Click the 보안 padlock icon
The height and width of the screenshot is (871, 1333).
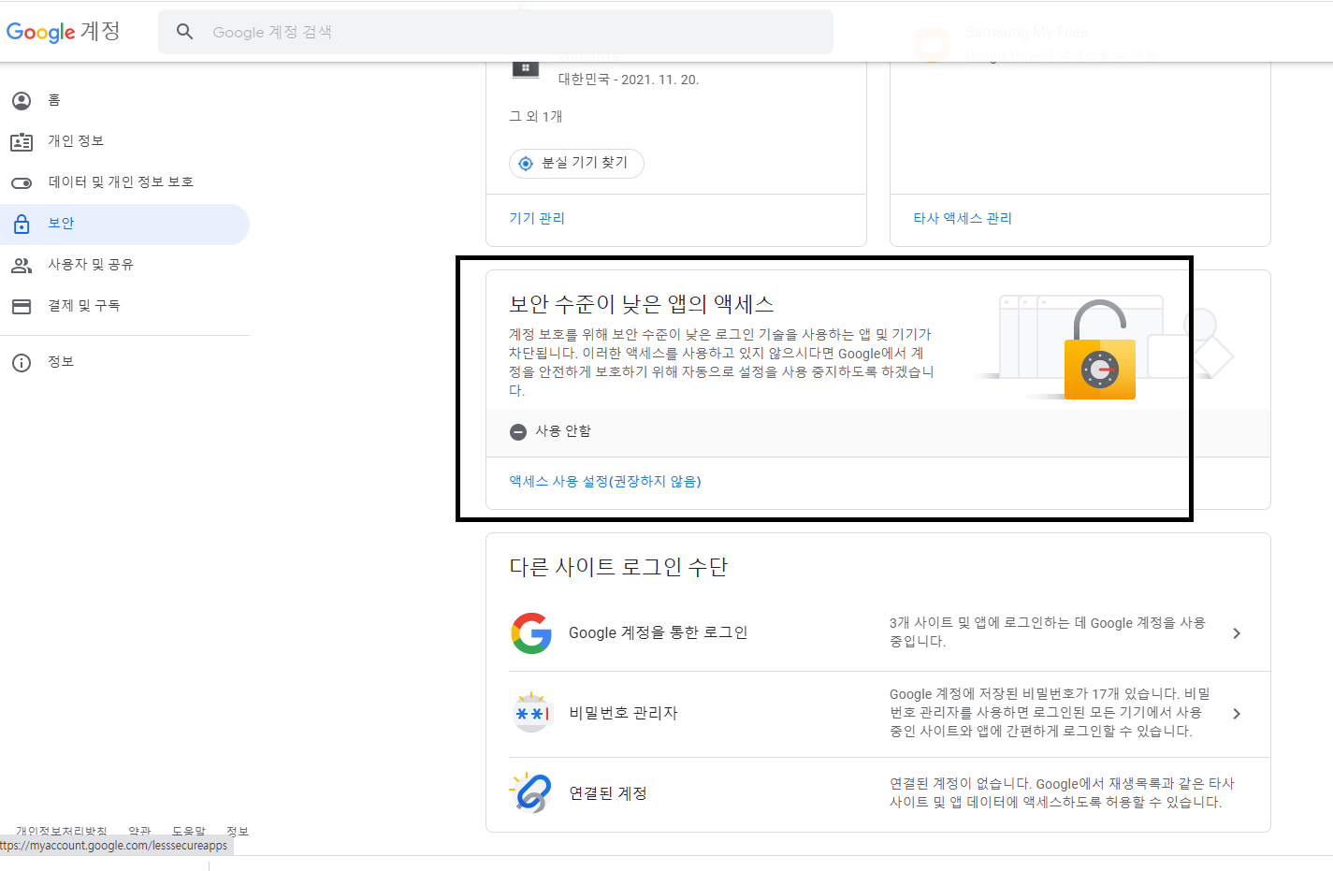point(22,224)
